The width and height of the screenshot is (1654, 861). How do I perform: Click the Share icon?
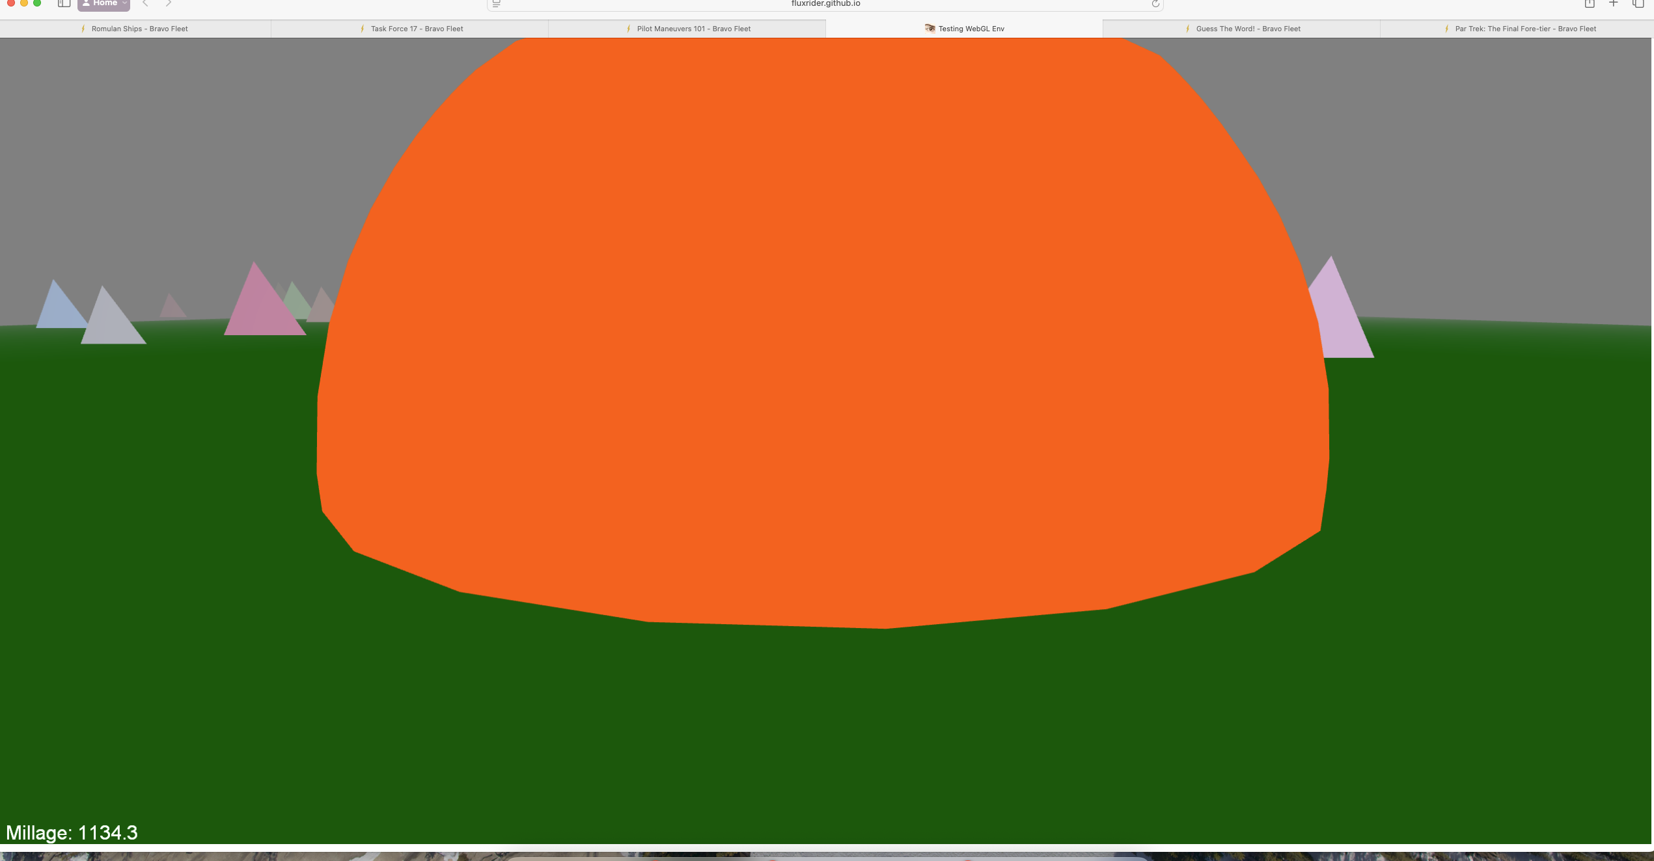[x=1589, y=4]
